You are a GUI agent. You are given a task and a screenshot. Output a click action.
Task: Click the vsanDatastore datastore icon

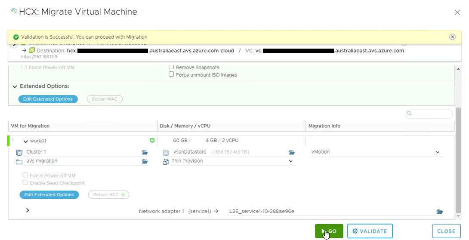tap(165, 152)
